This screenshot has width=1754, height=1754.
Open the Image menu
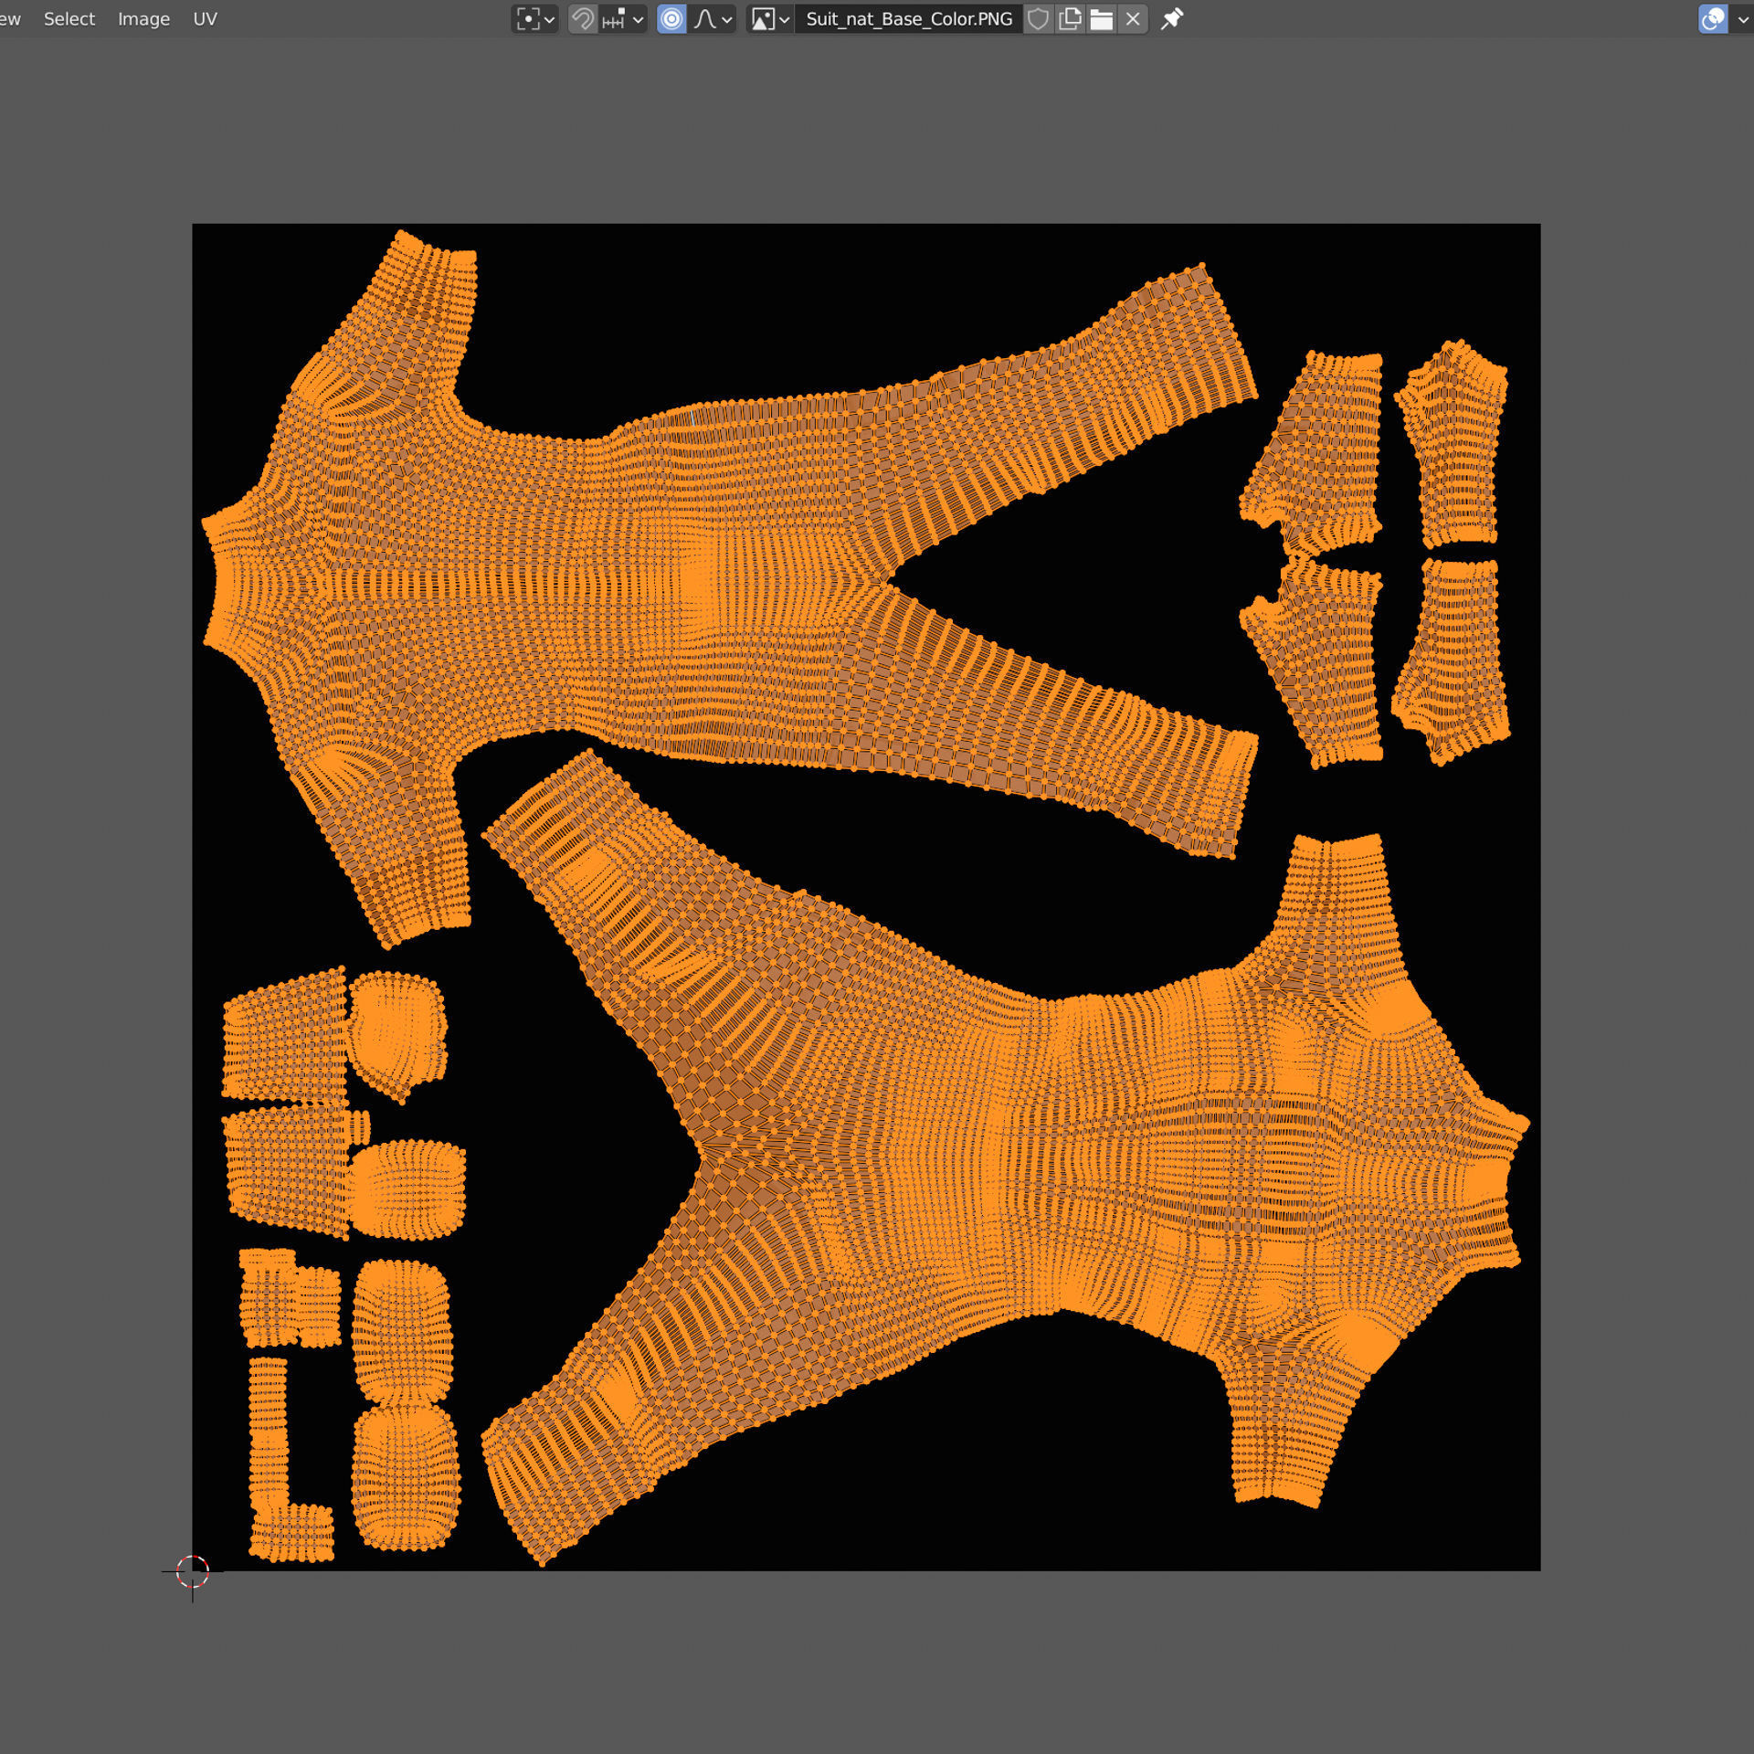pos(143,19)
